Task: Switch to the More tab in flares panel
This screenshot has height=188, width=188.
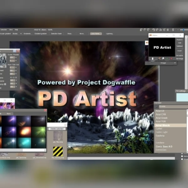Action: pyautogui.click(x=9, y=114)
